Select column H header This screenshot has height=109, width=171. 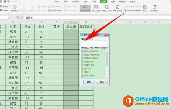(100, 22)
